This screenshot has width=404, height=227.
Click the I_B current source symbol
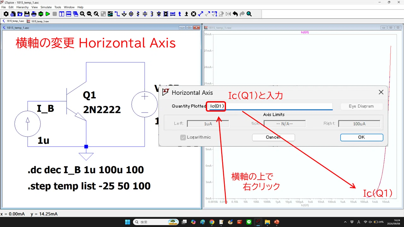point(27,124)
